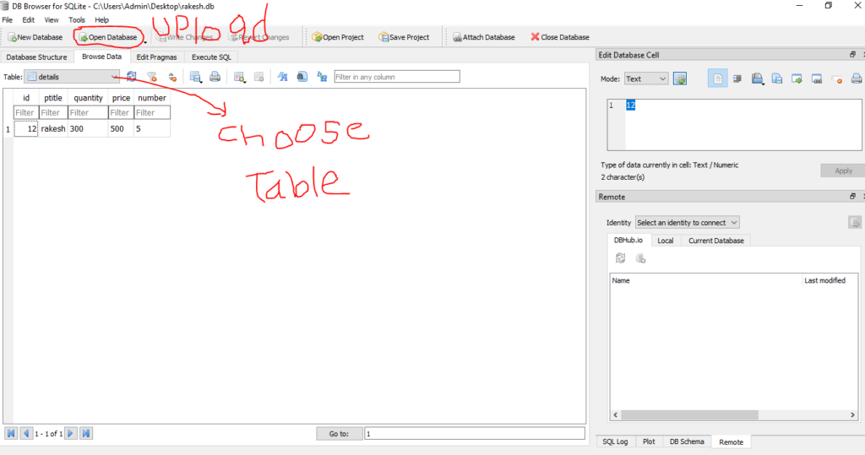Click the format text font icon
The width and height of the screenshot is (865, 455).
click(282, 77)
